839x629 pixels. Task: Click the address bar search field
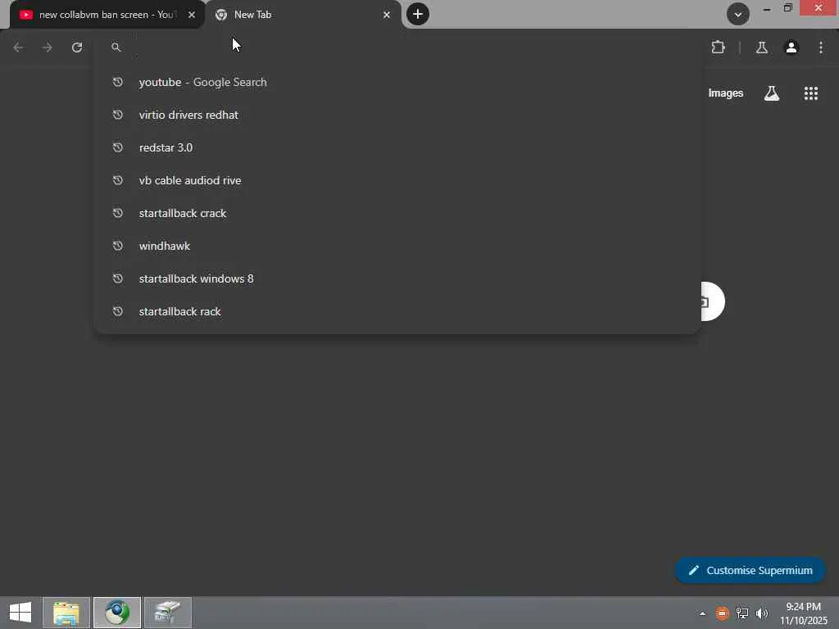[x=397, y=48]
